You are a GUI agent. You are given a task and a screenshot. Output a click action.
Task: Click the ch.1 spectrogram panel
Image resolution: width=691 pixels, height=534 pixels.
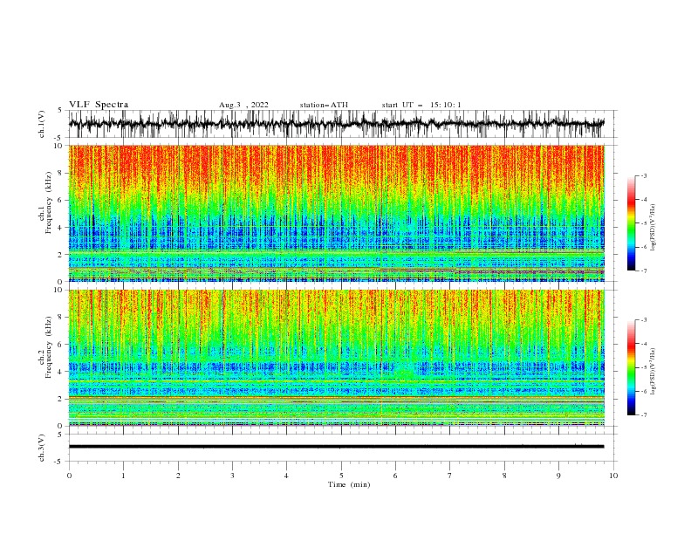336,213
